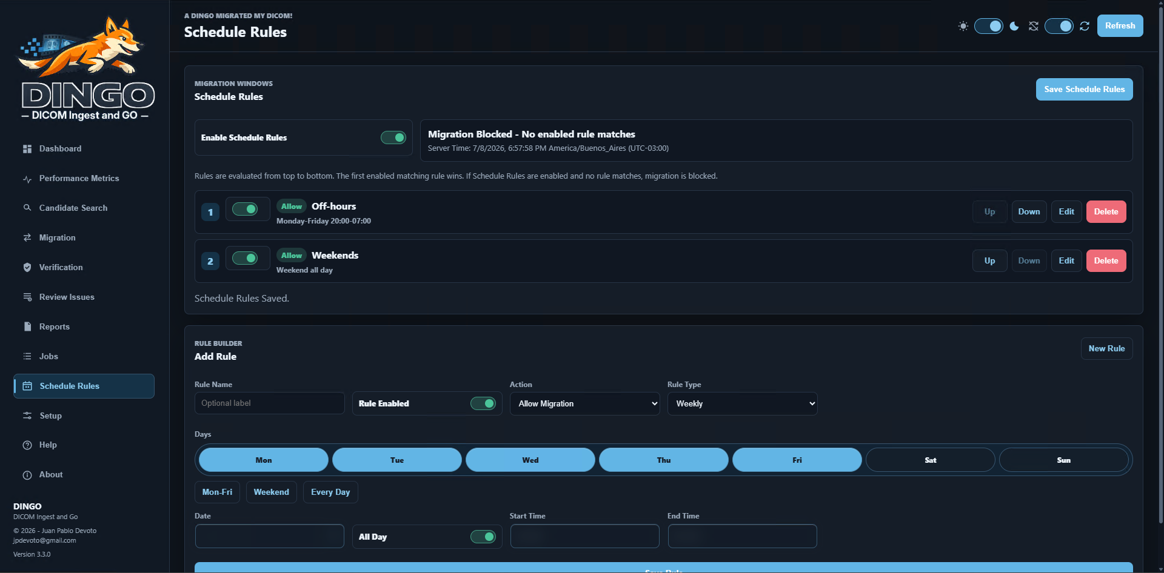Click the Date input field
Image resolution: width=1164 pixels, height=573 pixels.
[x=270, y=536]
